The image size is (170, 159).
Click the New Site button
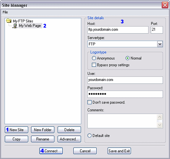[x=17, y=130]
